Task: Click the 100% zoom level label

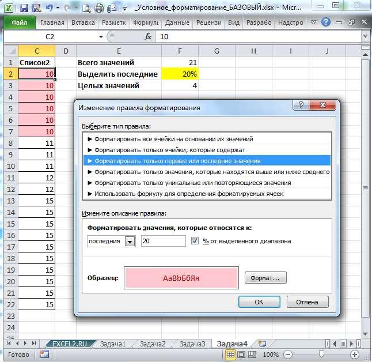Action: pos(271,355)
